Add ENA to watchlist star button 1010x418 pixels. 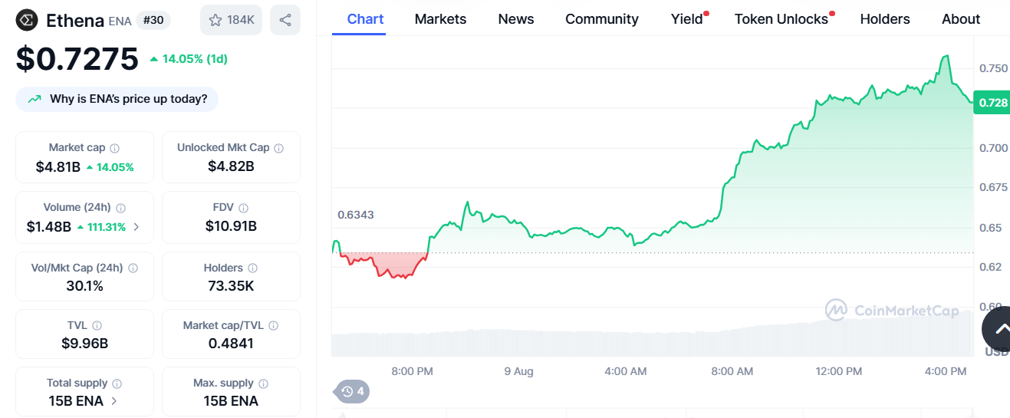(231, 20)
